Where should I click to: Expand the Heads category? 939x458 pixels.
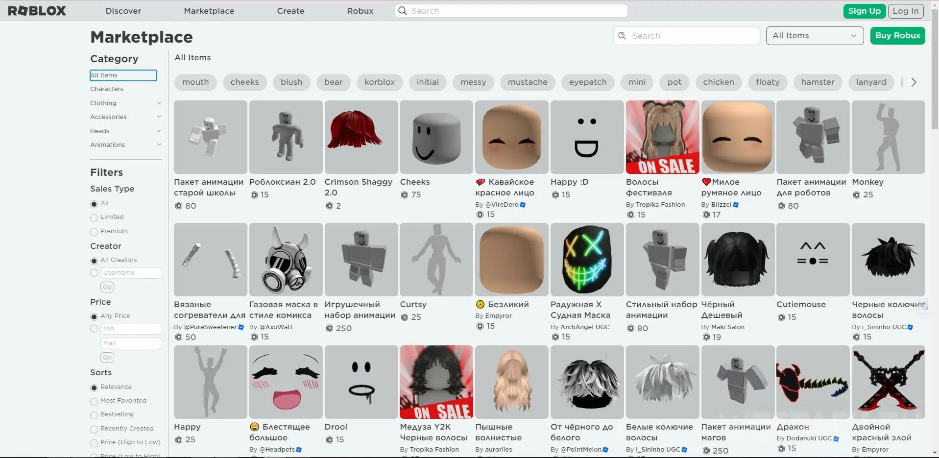[x=159, y=131]
